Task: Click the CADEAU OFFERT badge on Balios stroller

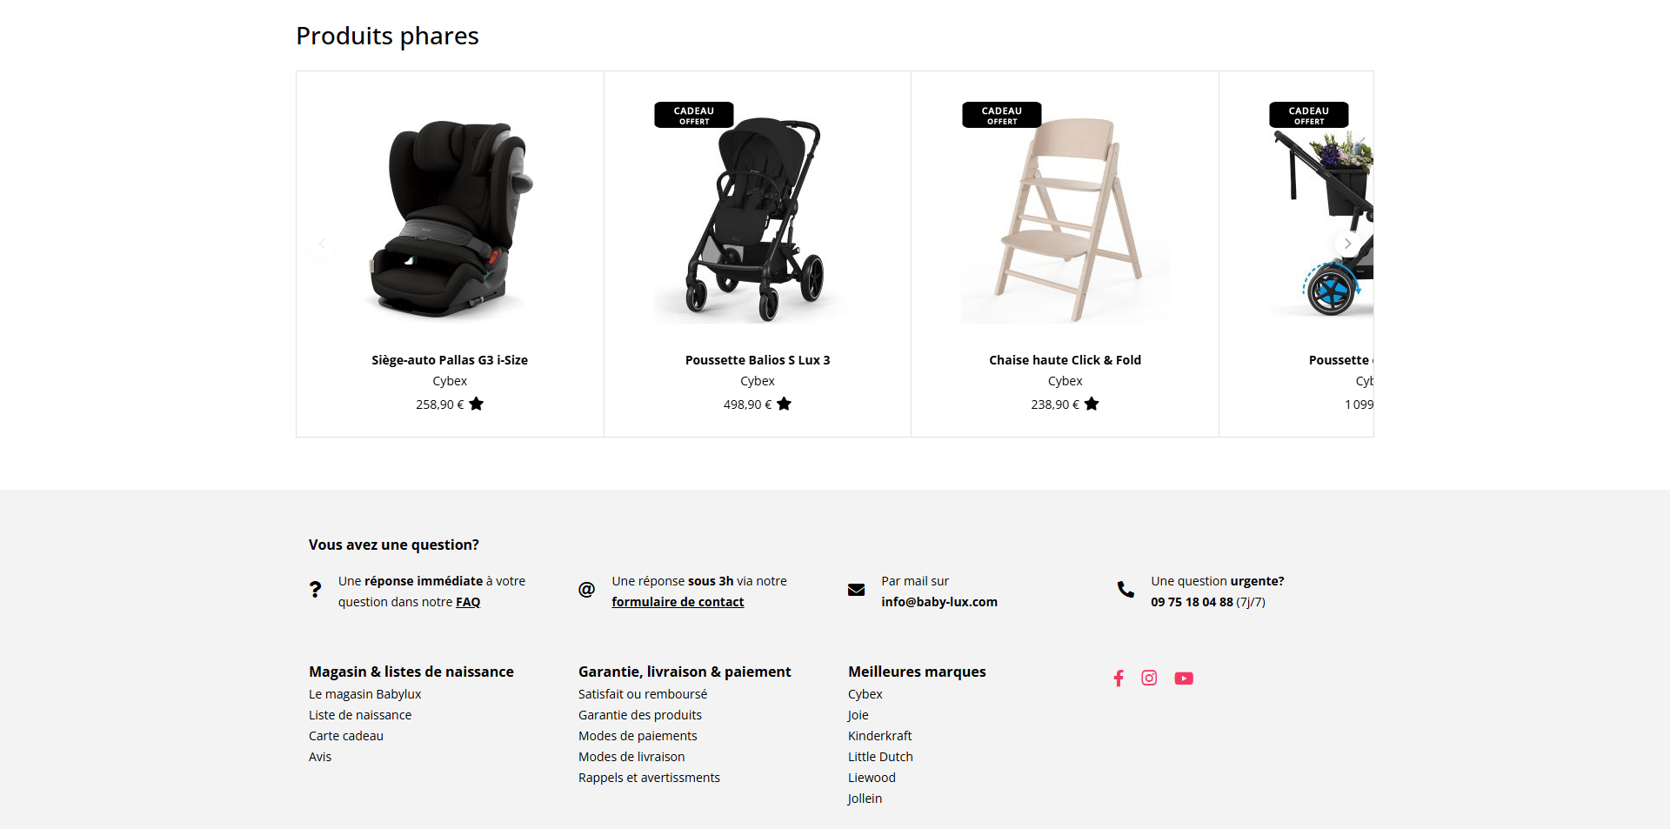Action: 694,115
